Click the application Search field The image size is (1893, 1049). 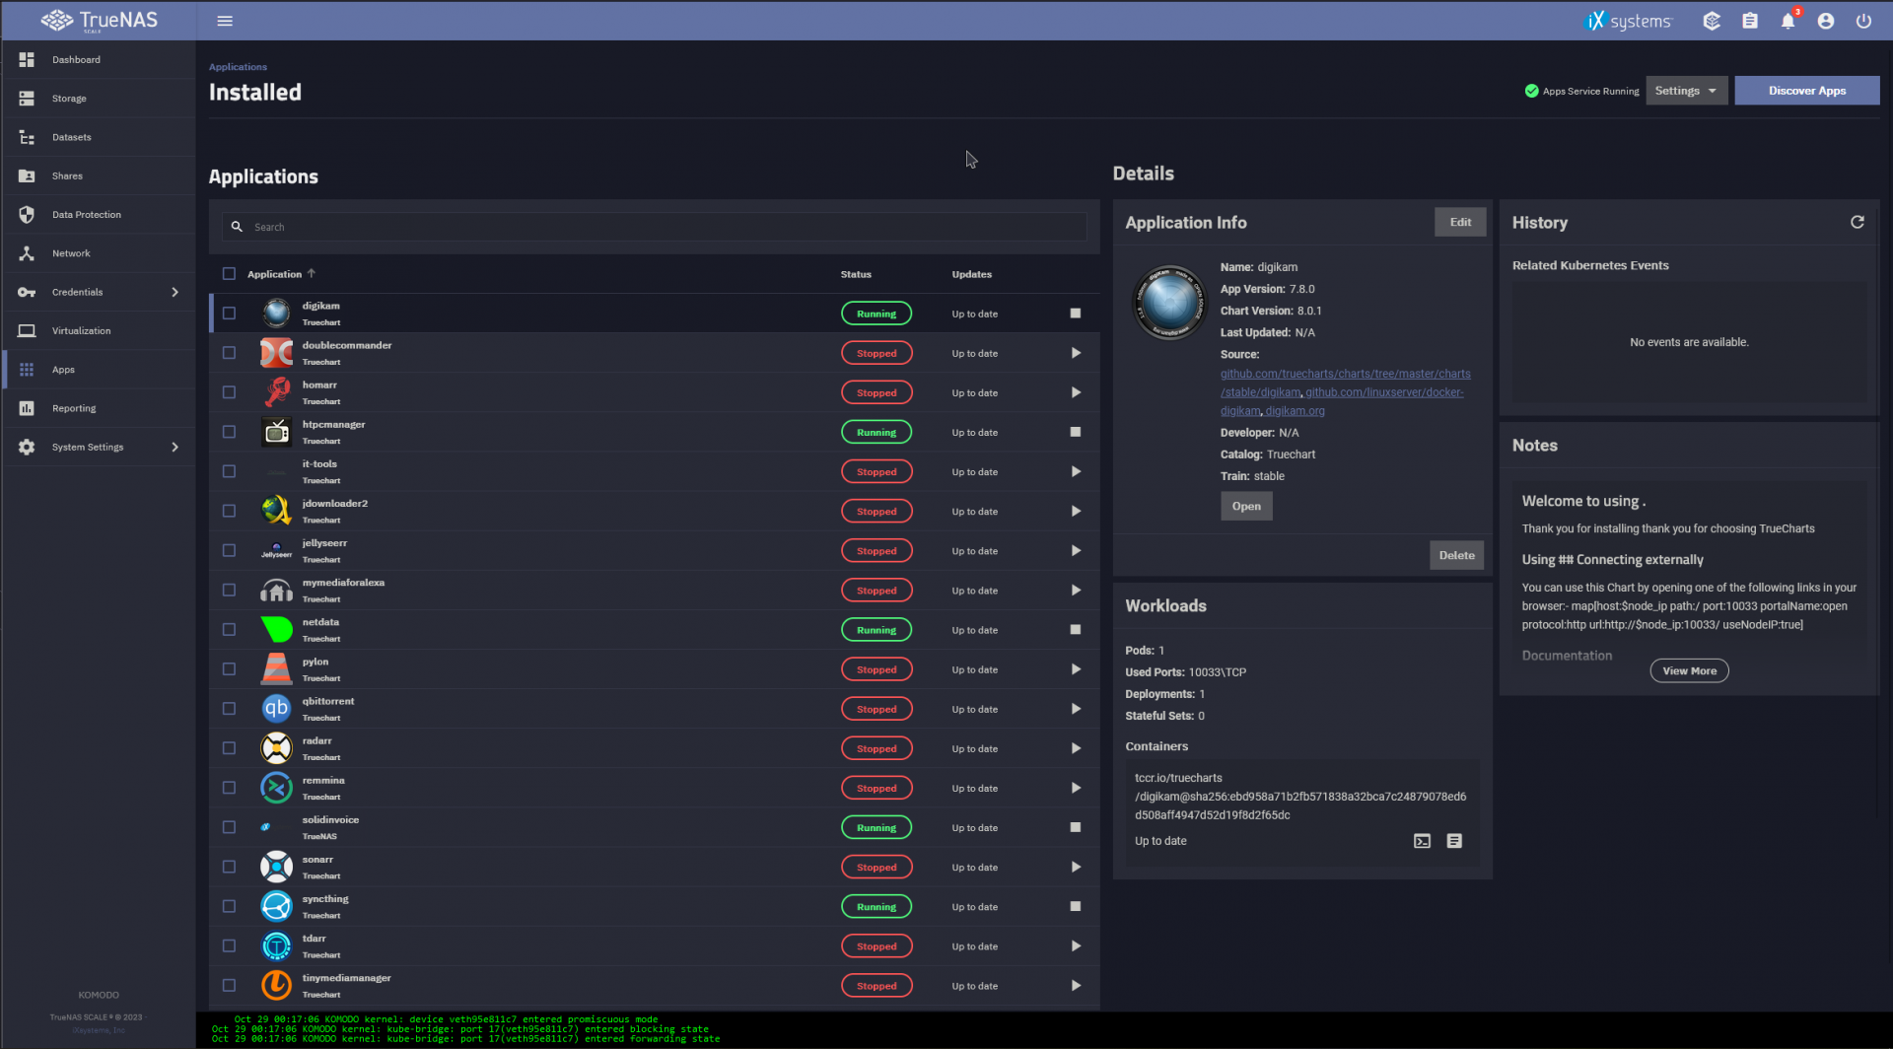(x=655, y=227)
